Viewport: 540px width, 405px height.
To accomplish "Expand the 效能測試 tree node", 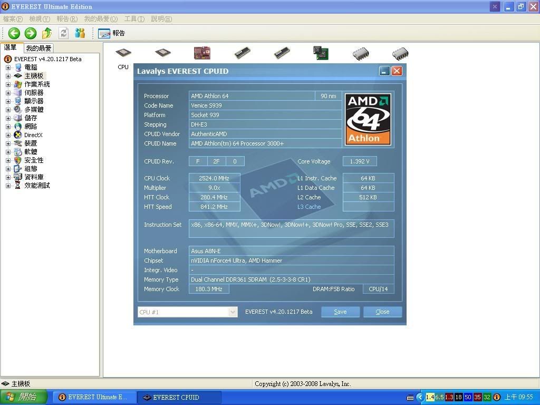I will coord(8,186).
